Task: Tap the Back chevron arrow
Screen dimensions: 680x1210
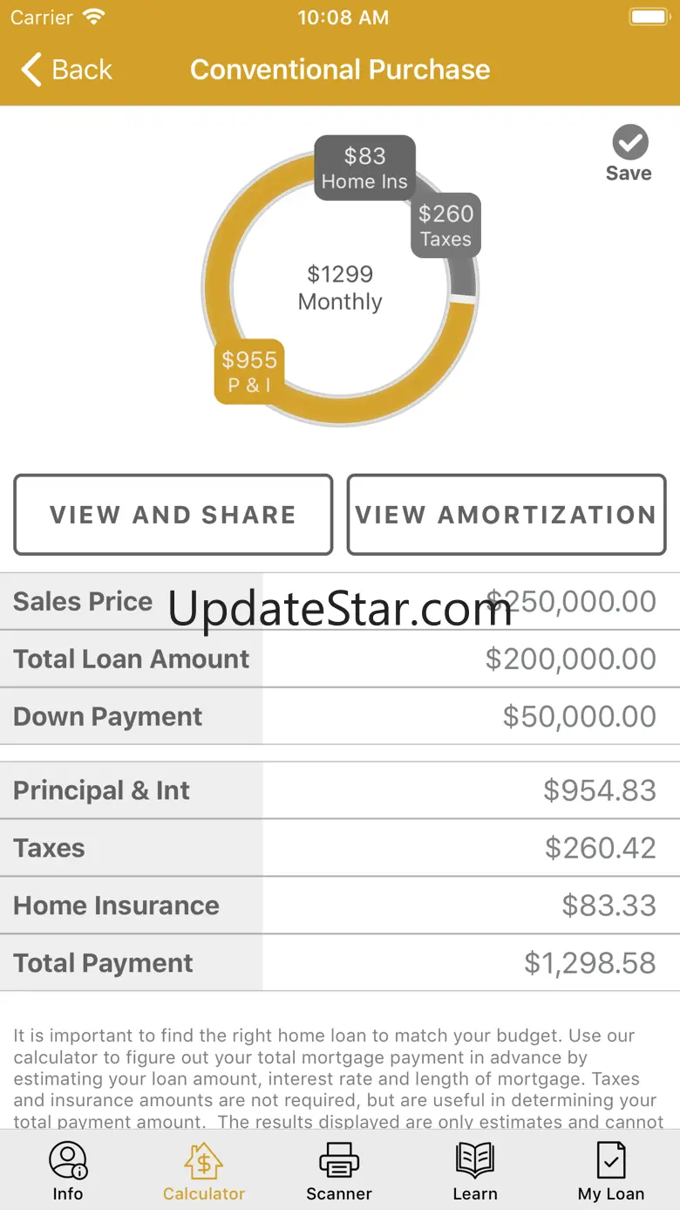Action: pyautogui.click(x=32, y=70)
